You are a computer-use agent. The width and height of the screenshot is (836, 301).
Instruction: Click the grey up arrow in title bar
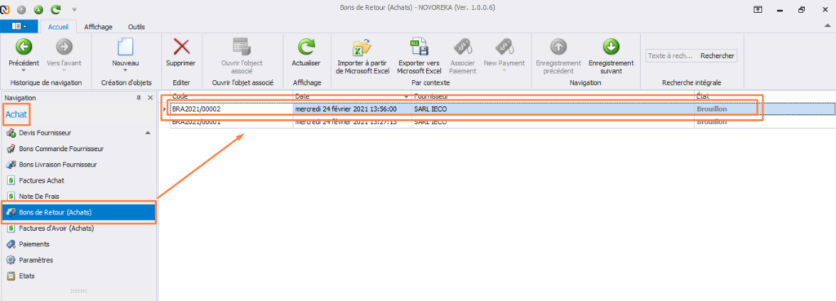coord(22,10)
